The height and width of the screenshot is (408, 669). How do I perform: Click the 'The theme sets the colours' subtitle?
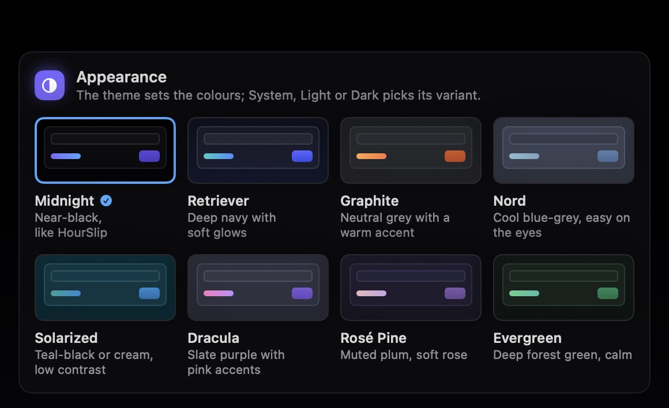point(278,95)
